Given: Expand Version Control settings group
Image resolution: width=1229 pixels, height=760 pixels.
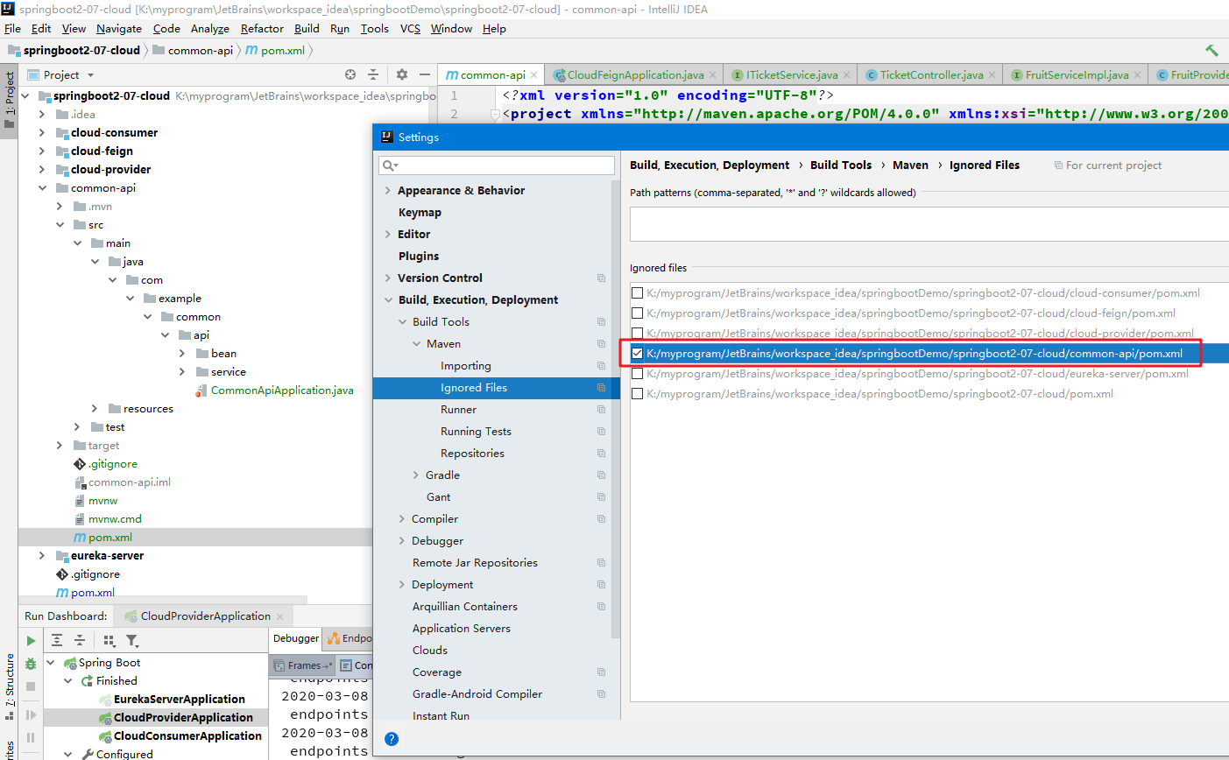Looking at the screenshot, I should [x=388, y=278].
